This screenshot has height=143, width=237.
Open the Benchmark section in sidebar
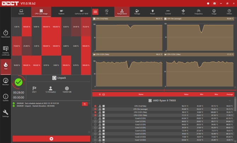click(x=6, y=34)
